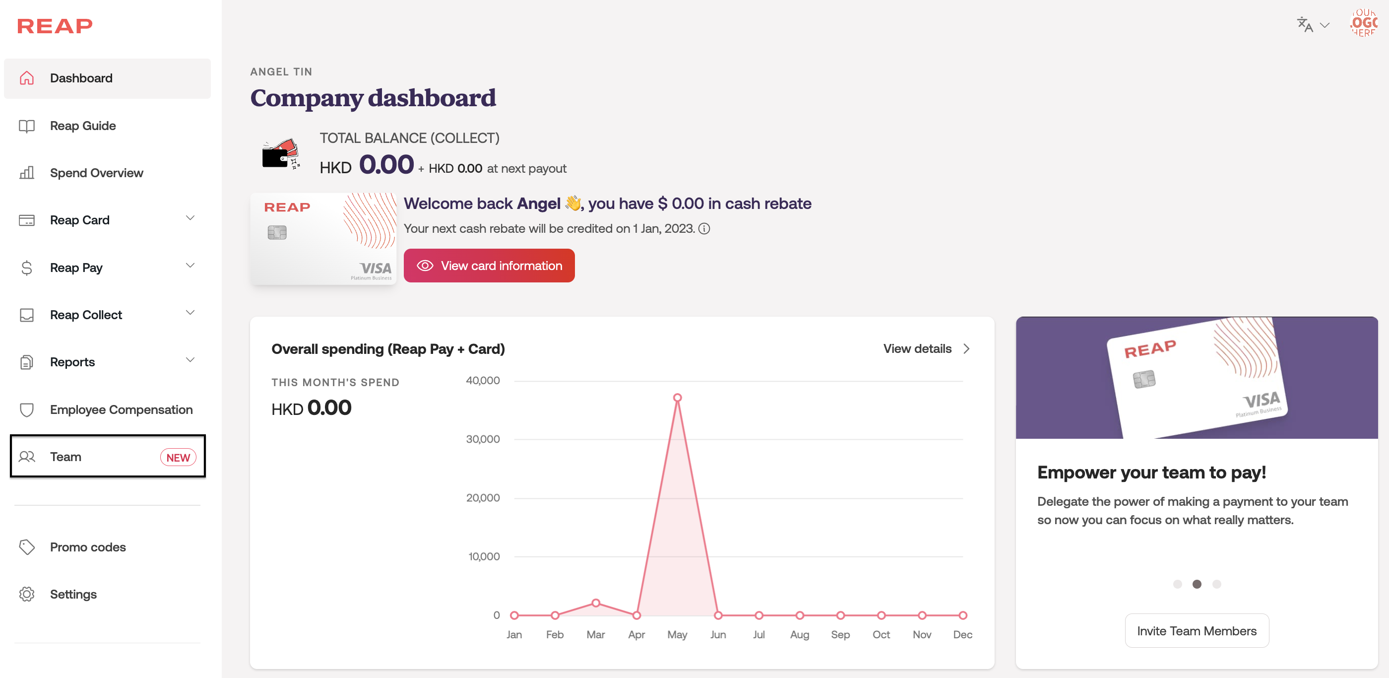This screenshot has width=1389, height=678.
Task: Select the second carousel dot
Action: [x=1197, y=584]
